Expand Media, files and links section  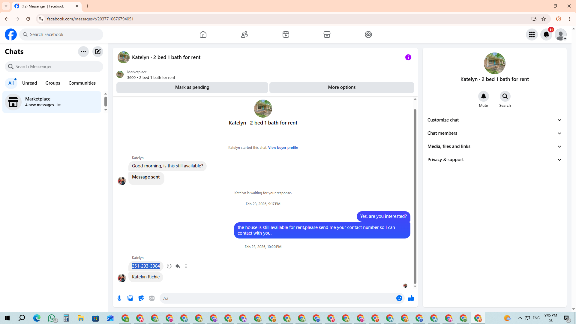coord(494,146)
